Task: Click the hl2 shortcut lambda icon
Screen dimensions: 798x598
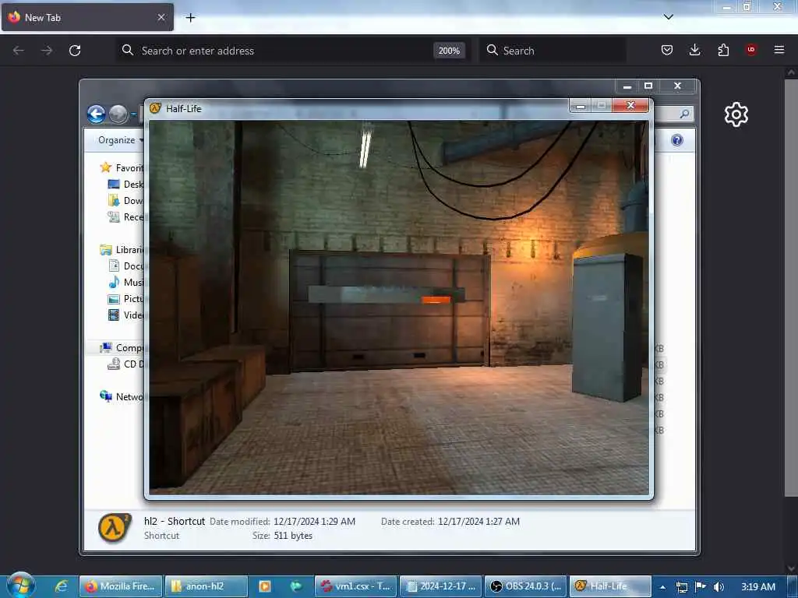Action: 114,528
